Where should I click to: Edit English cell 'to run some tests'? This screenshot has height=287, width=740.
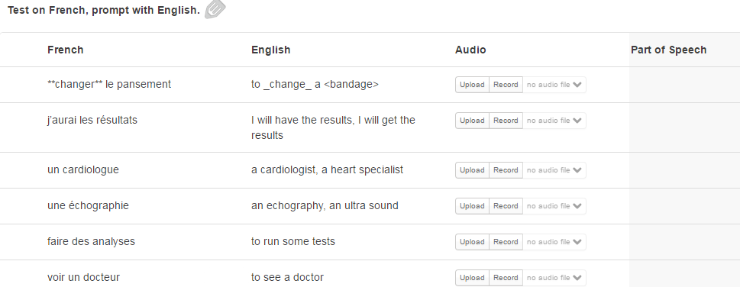click(x=293, y=241)
